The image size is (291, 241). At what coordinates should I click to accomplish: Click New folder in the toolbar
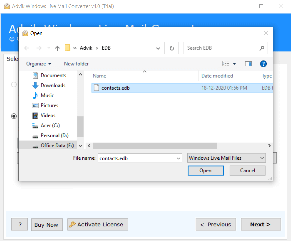[76, 64]
